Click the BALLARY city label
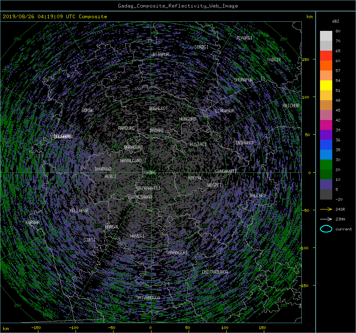The width and height of the screenshot is (356, 333). coord(258,196)
